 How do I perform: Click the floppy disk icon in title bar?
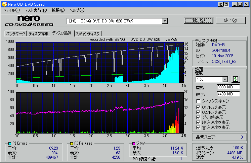click(x=226, y=4)
